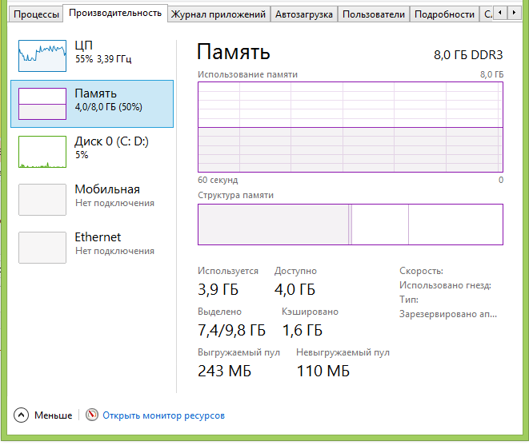Click the Кэшировано 1,6 ГБ value

coord(302,331)
